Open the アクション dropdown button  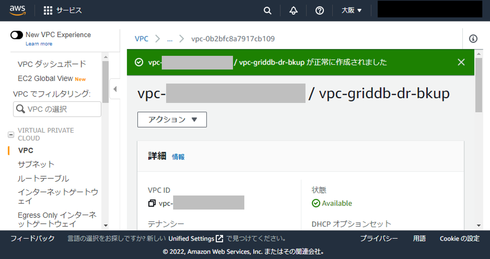coord(172,120)
